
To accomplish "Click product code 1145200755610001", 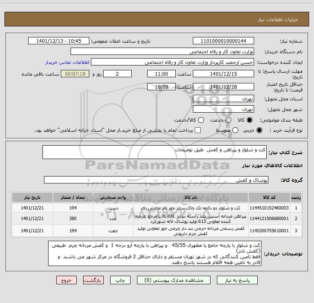I will pyautogui.click(x=269, y=231).
